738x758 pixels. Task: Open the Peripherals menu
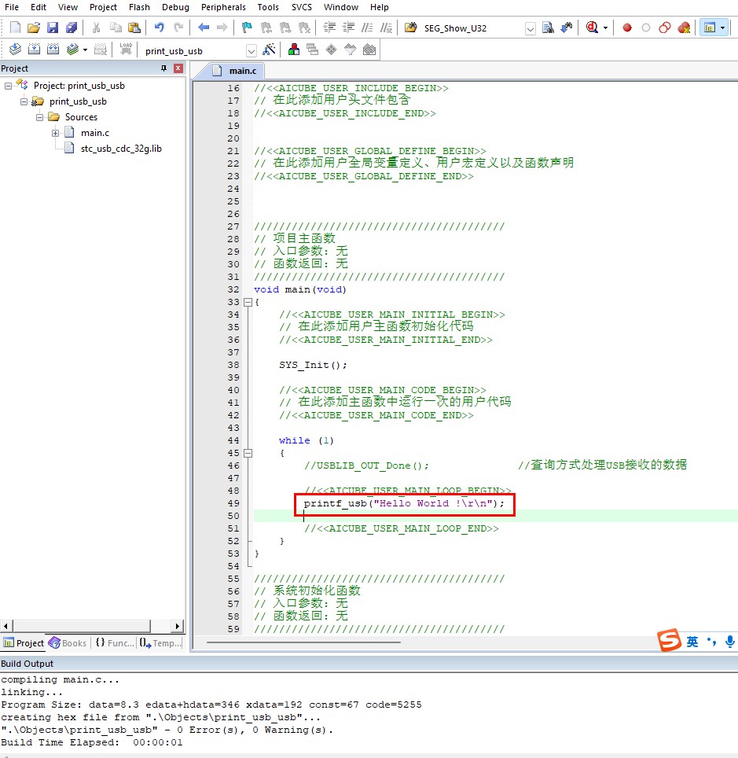223,7
